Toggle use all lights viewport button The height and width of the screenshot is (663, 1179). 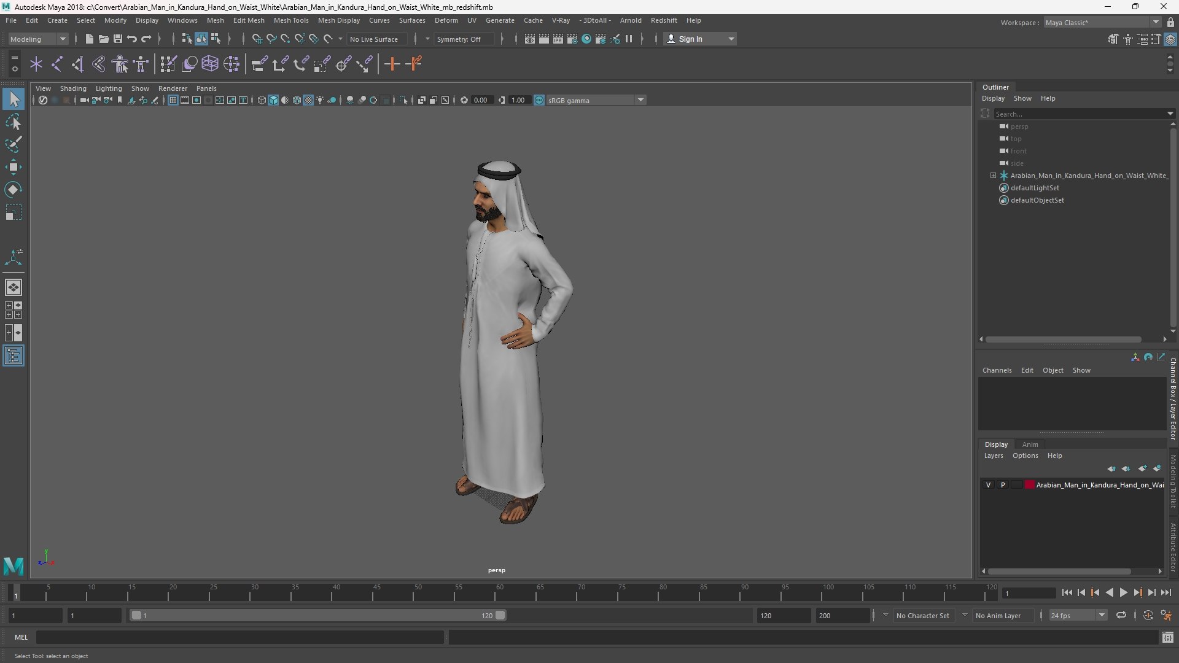pos(320,100)
